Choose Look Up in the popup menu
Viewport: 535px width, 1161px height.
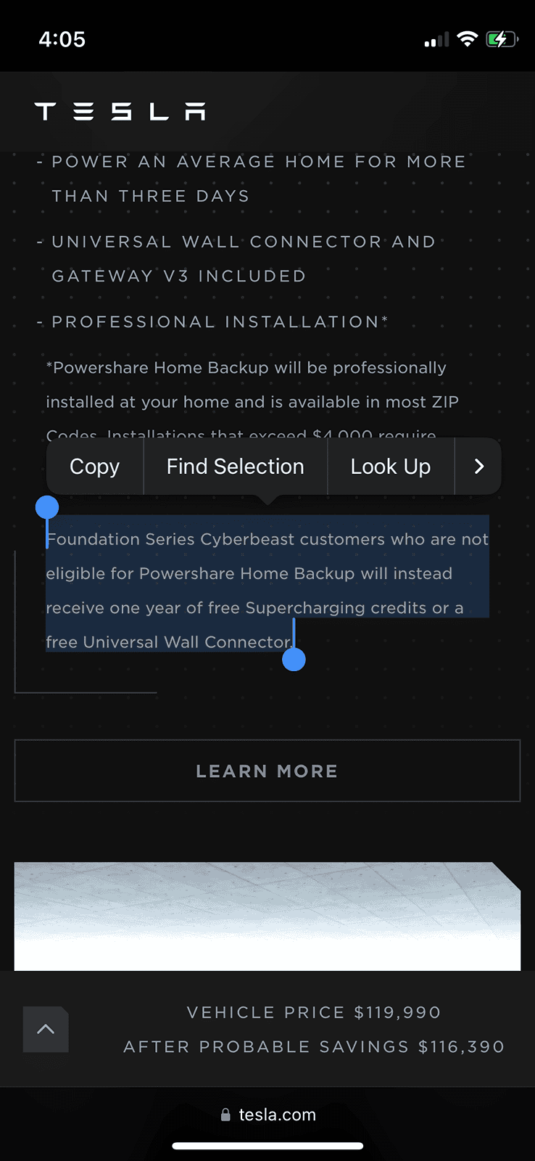click(391, 467)
